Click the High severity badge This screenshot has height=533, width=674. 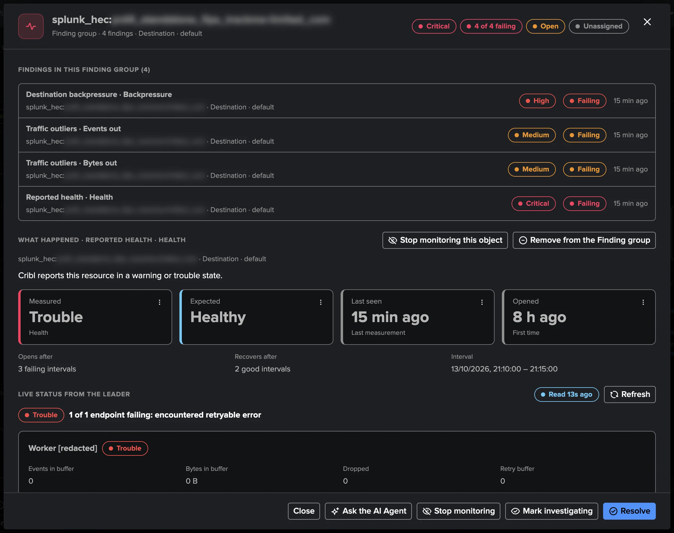[537, 101]
